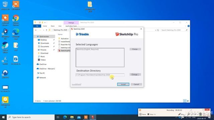
Task: Select This PC in navigation pane
Action: click(42, 73)
